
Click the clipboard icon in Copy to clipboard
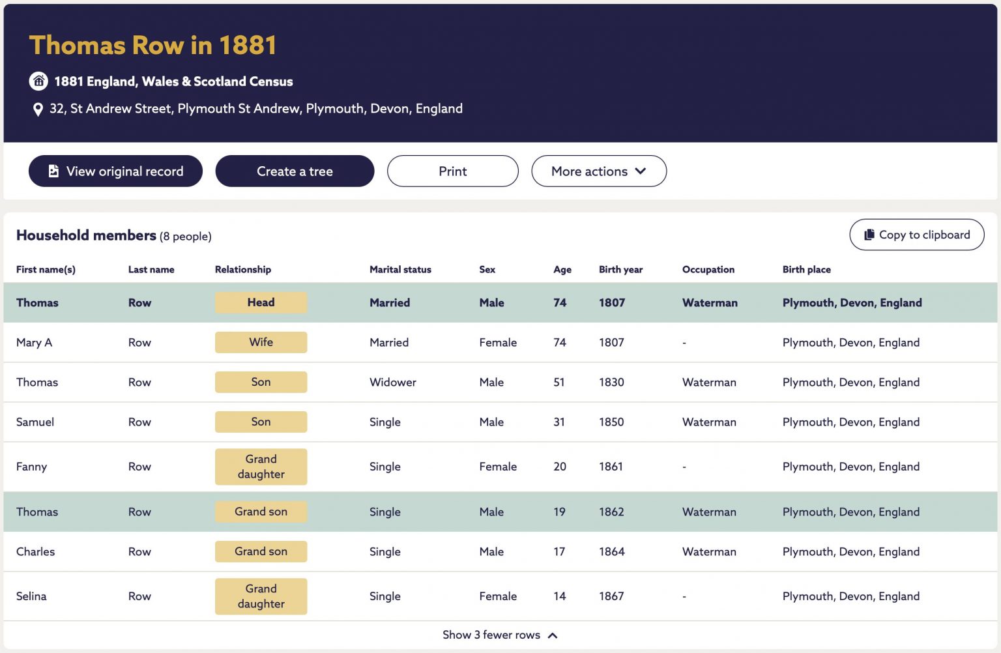[x=869, y=235]
